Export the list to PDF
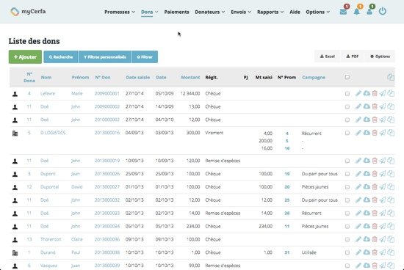Screen dimensions: 404x270 [x=352, y=56]
